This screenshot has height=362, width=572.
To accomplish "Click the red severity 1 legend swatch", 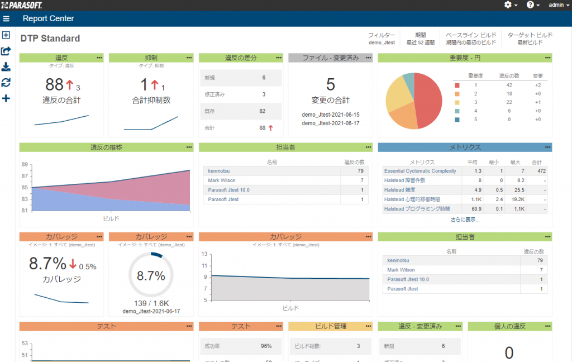I will (x=457, y=85).
